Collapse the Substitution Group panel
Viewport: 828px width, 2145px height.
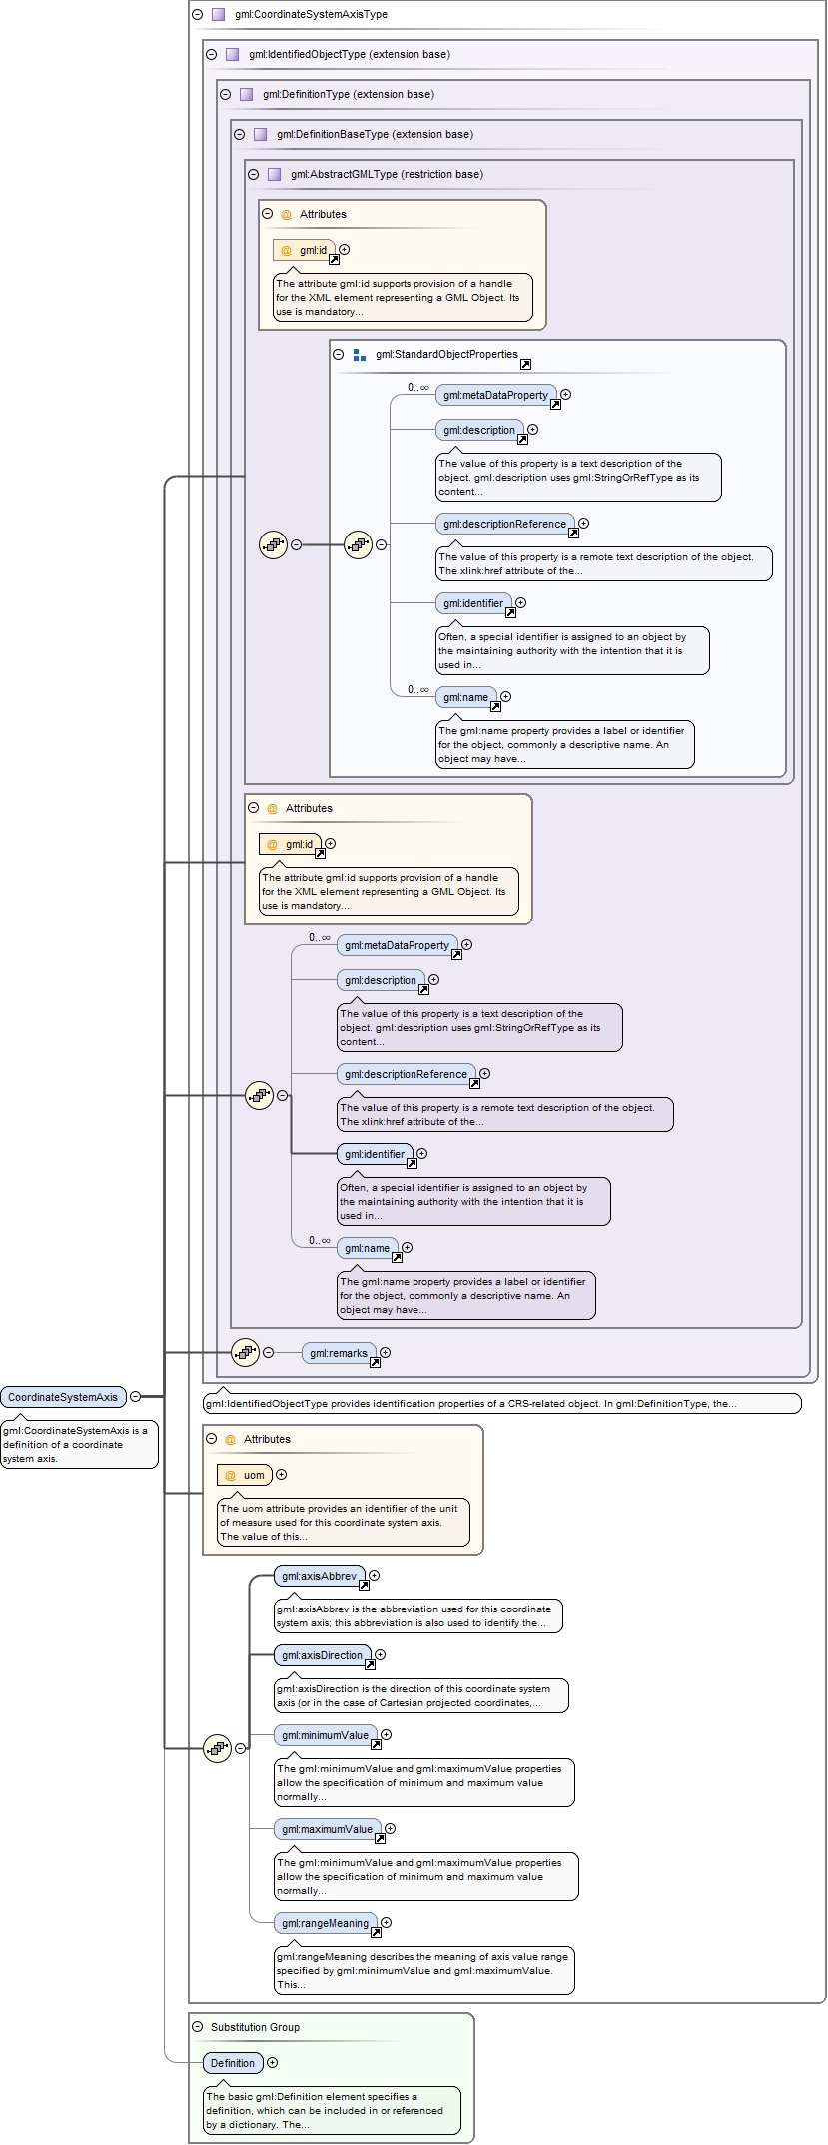point(197,2028)
